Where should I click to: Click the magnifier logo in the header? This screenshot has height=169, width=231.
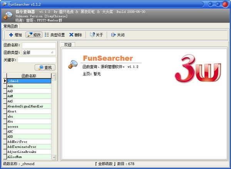pos(8,16)
